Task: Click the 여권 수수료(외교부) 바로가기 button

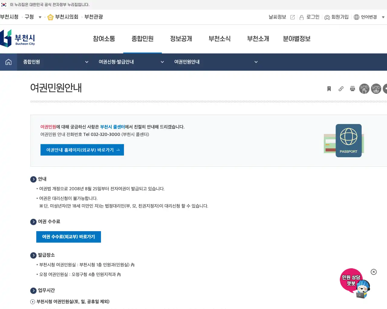Action: (x=69, y=237)
